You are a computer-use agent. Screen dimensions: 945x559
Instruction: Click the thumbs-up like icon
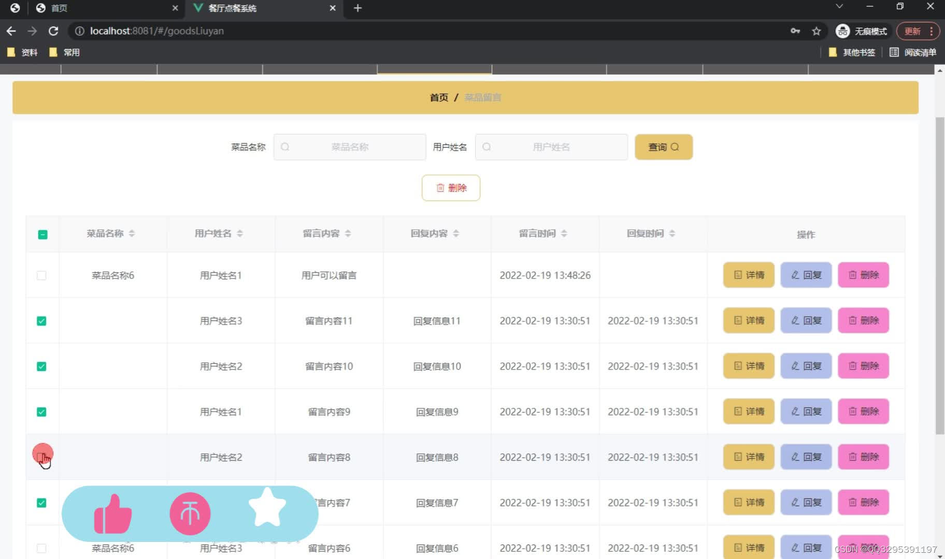[x=112, y=513]
